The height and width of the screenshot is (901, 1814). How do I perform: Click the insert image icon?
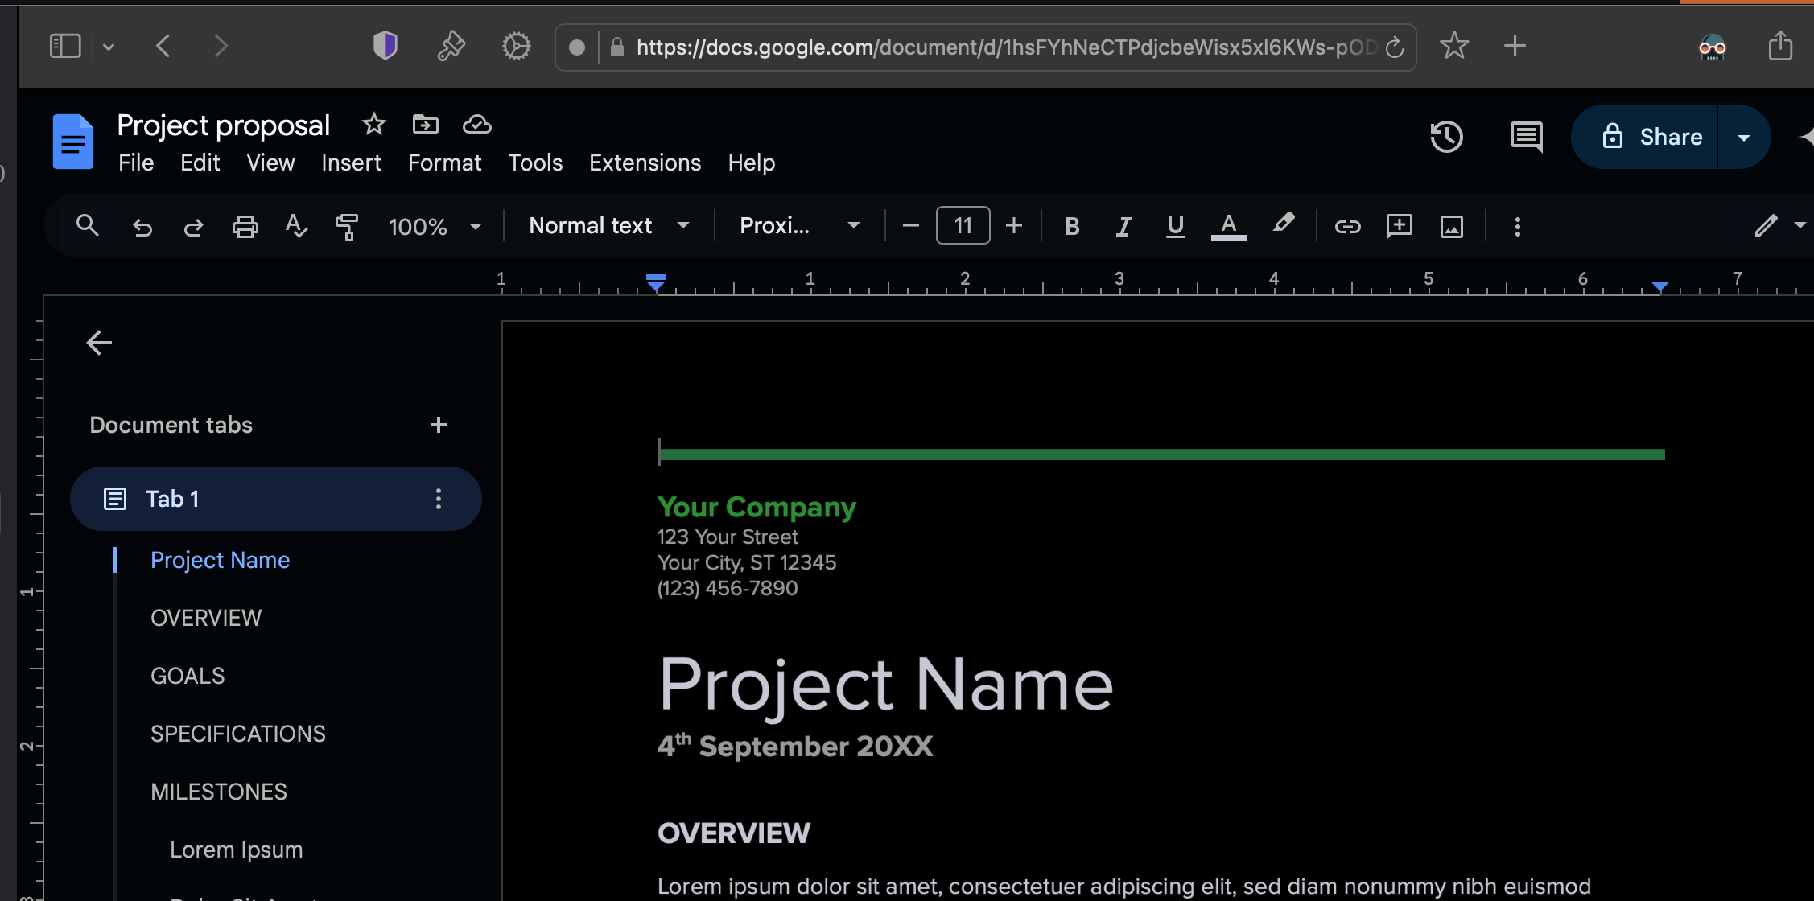tap(1451, 227)
